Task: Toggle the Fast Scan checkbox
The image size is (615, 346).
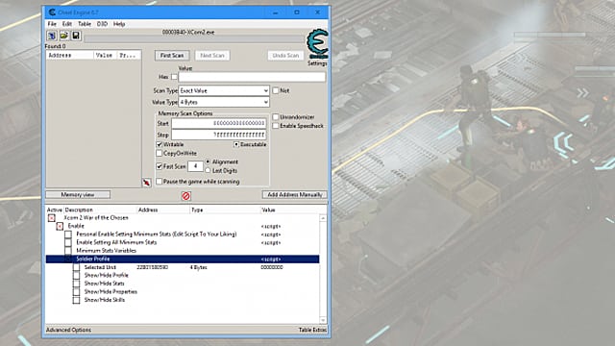Action: [160, 166]
